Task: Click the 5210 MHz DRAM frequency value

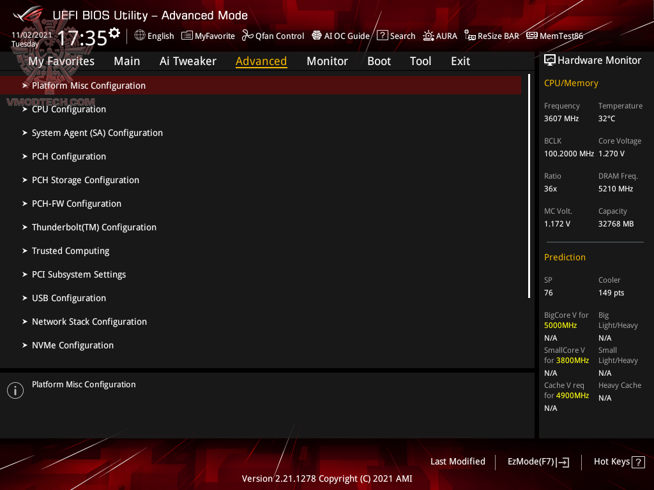Action: pos(616,189)
